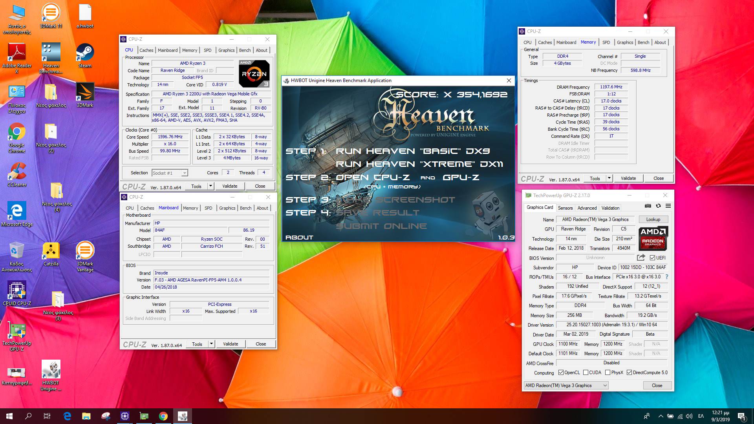Click Tools button in CPU-Z Mainboard window
This screenshot has height=424, width=754.
coord(197,344)
